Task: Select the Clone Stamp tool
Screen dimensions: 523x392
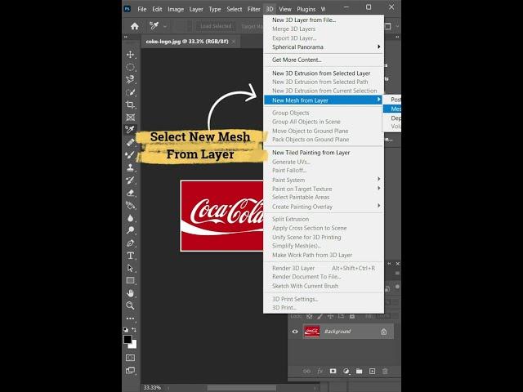Action: (130, 167)
